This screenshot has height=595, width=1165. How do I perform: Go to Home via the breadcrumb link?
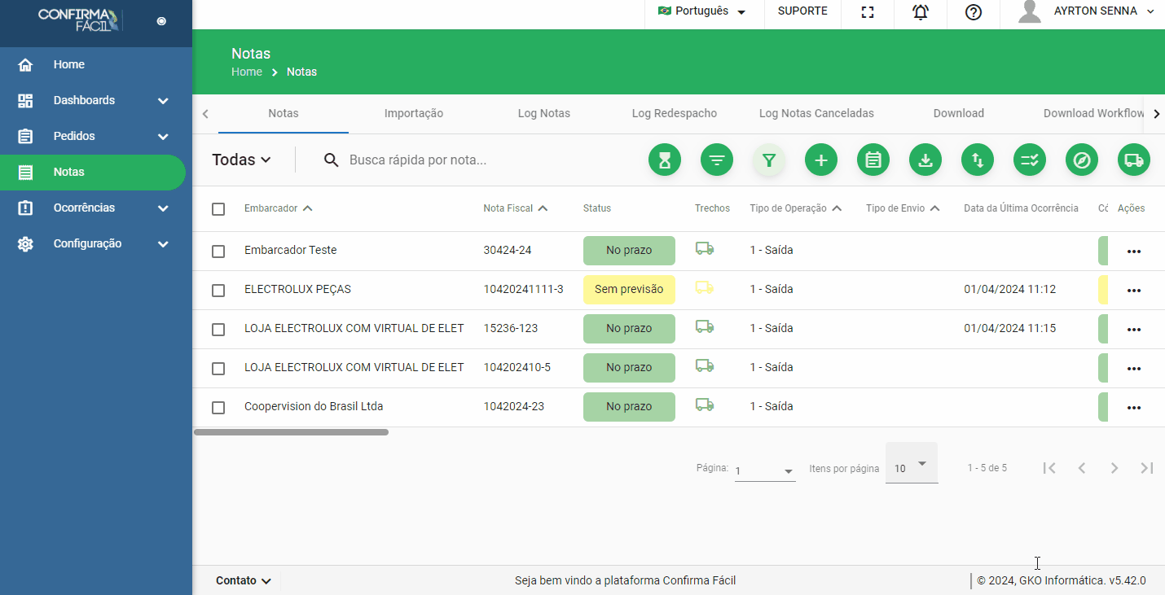247,72
